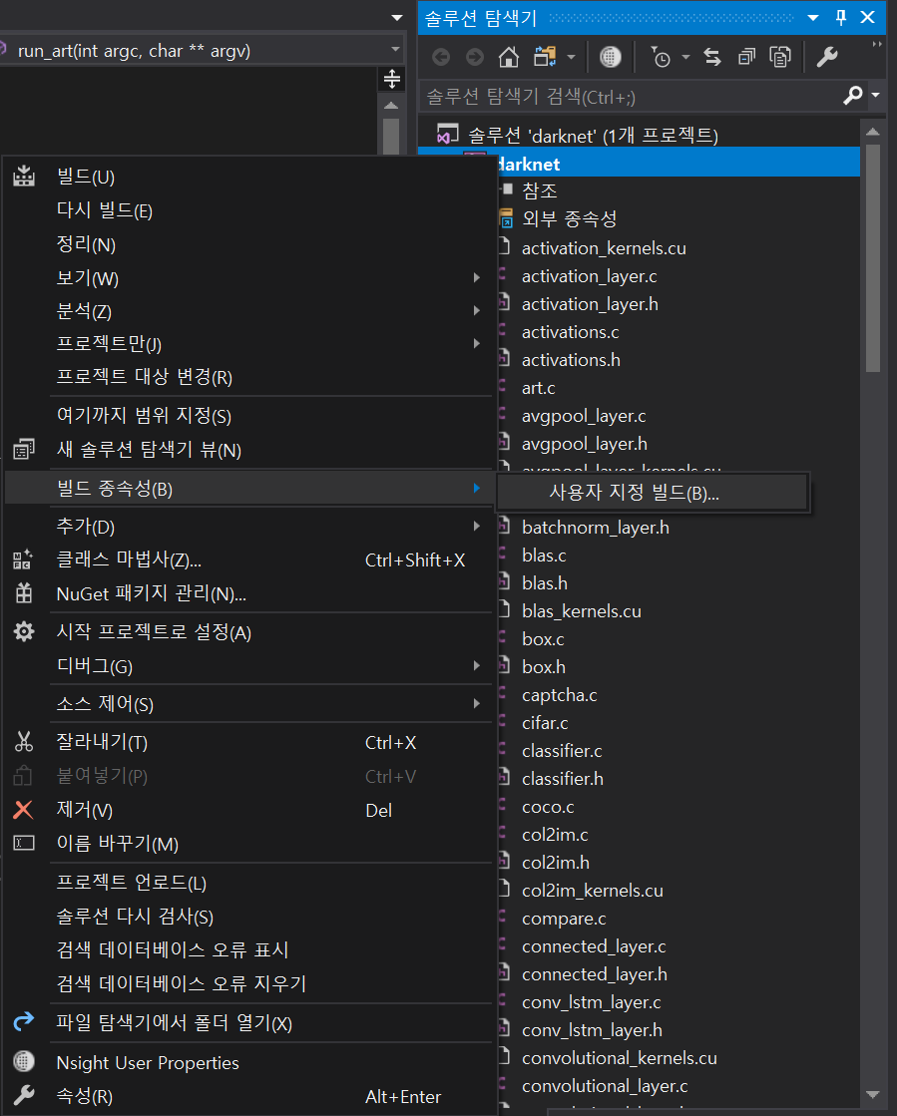Select activation_kernels.cu file

pyautogui.click(x=604, y=247)
